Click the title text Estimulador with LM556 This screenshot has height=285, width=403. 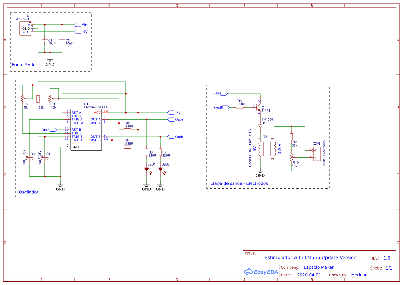(311, 257)
